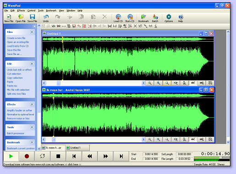Click Normalize to optimal level link
This screenshot has height=174, width=236.
point(21,114)
